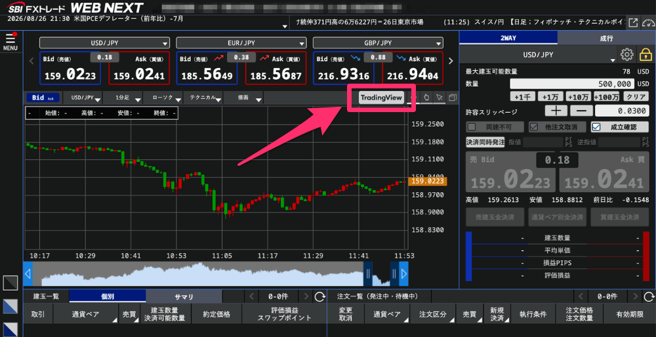Click right range handle of chart navigator

click(x=394, y=274)
